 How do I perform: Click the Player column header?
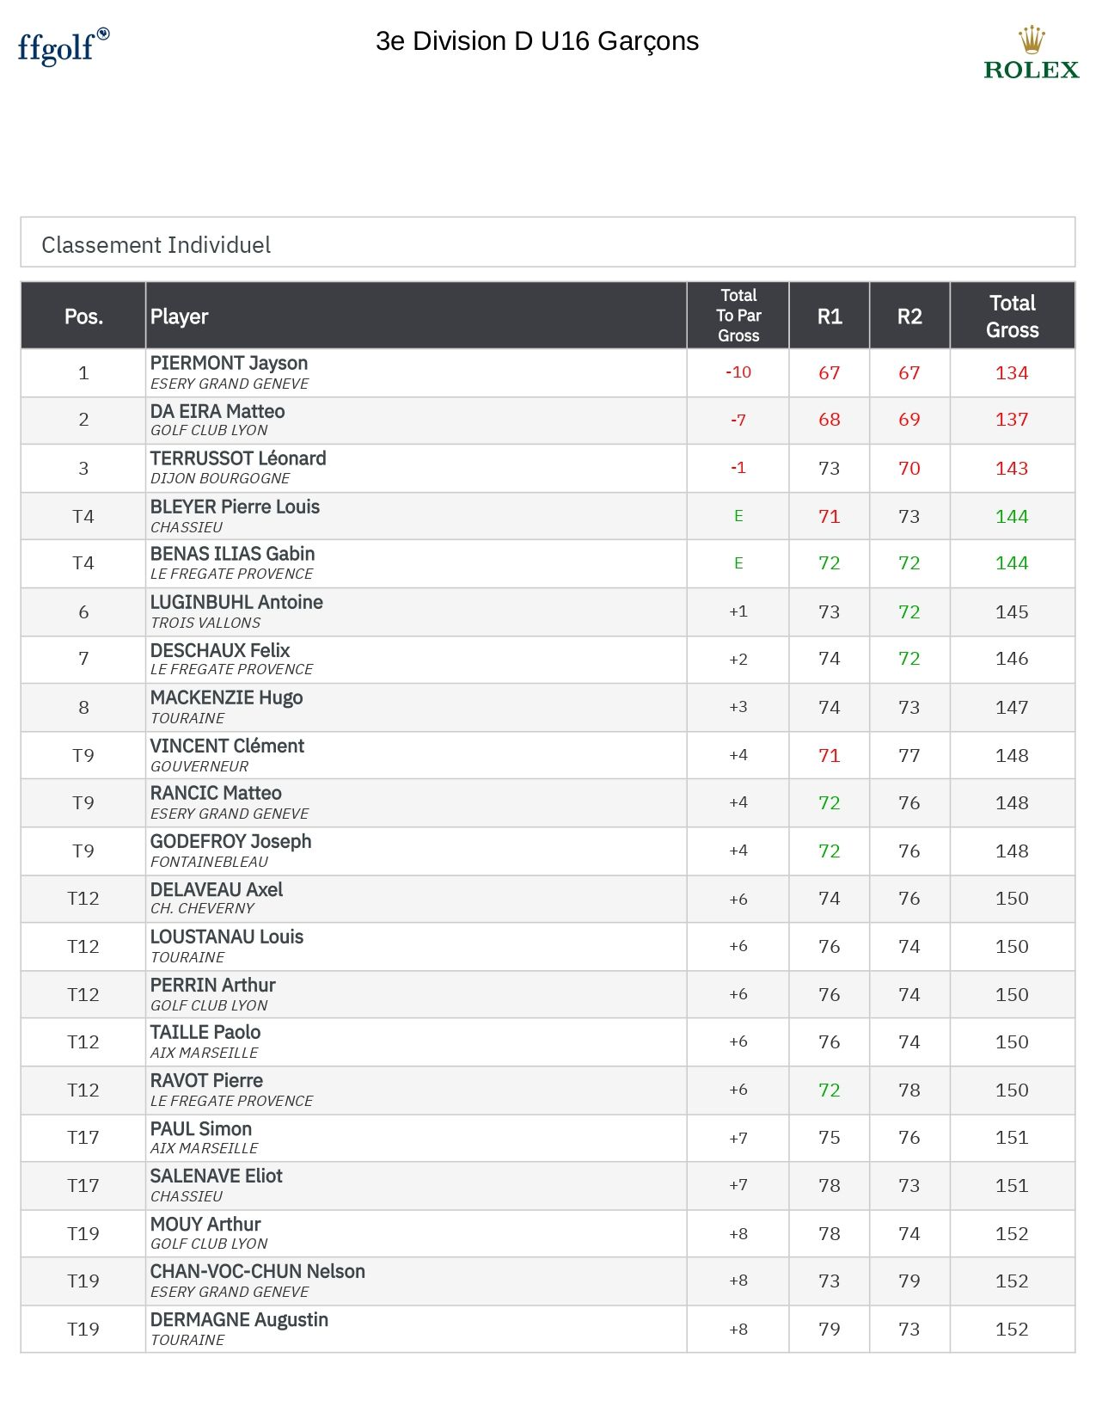[x=180, y=316]
